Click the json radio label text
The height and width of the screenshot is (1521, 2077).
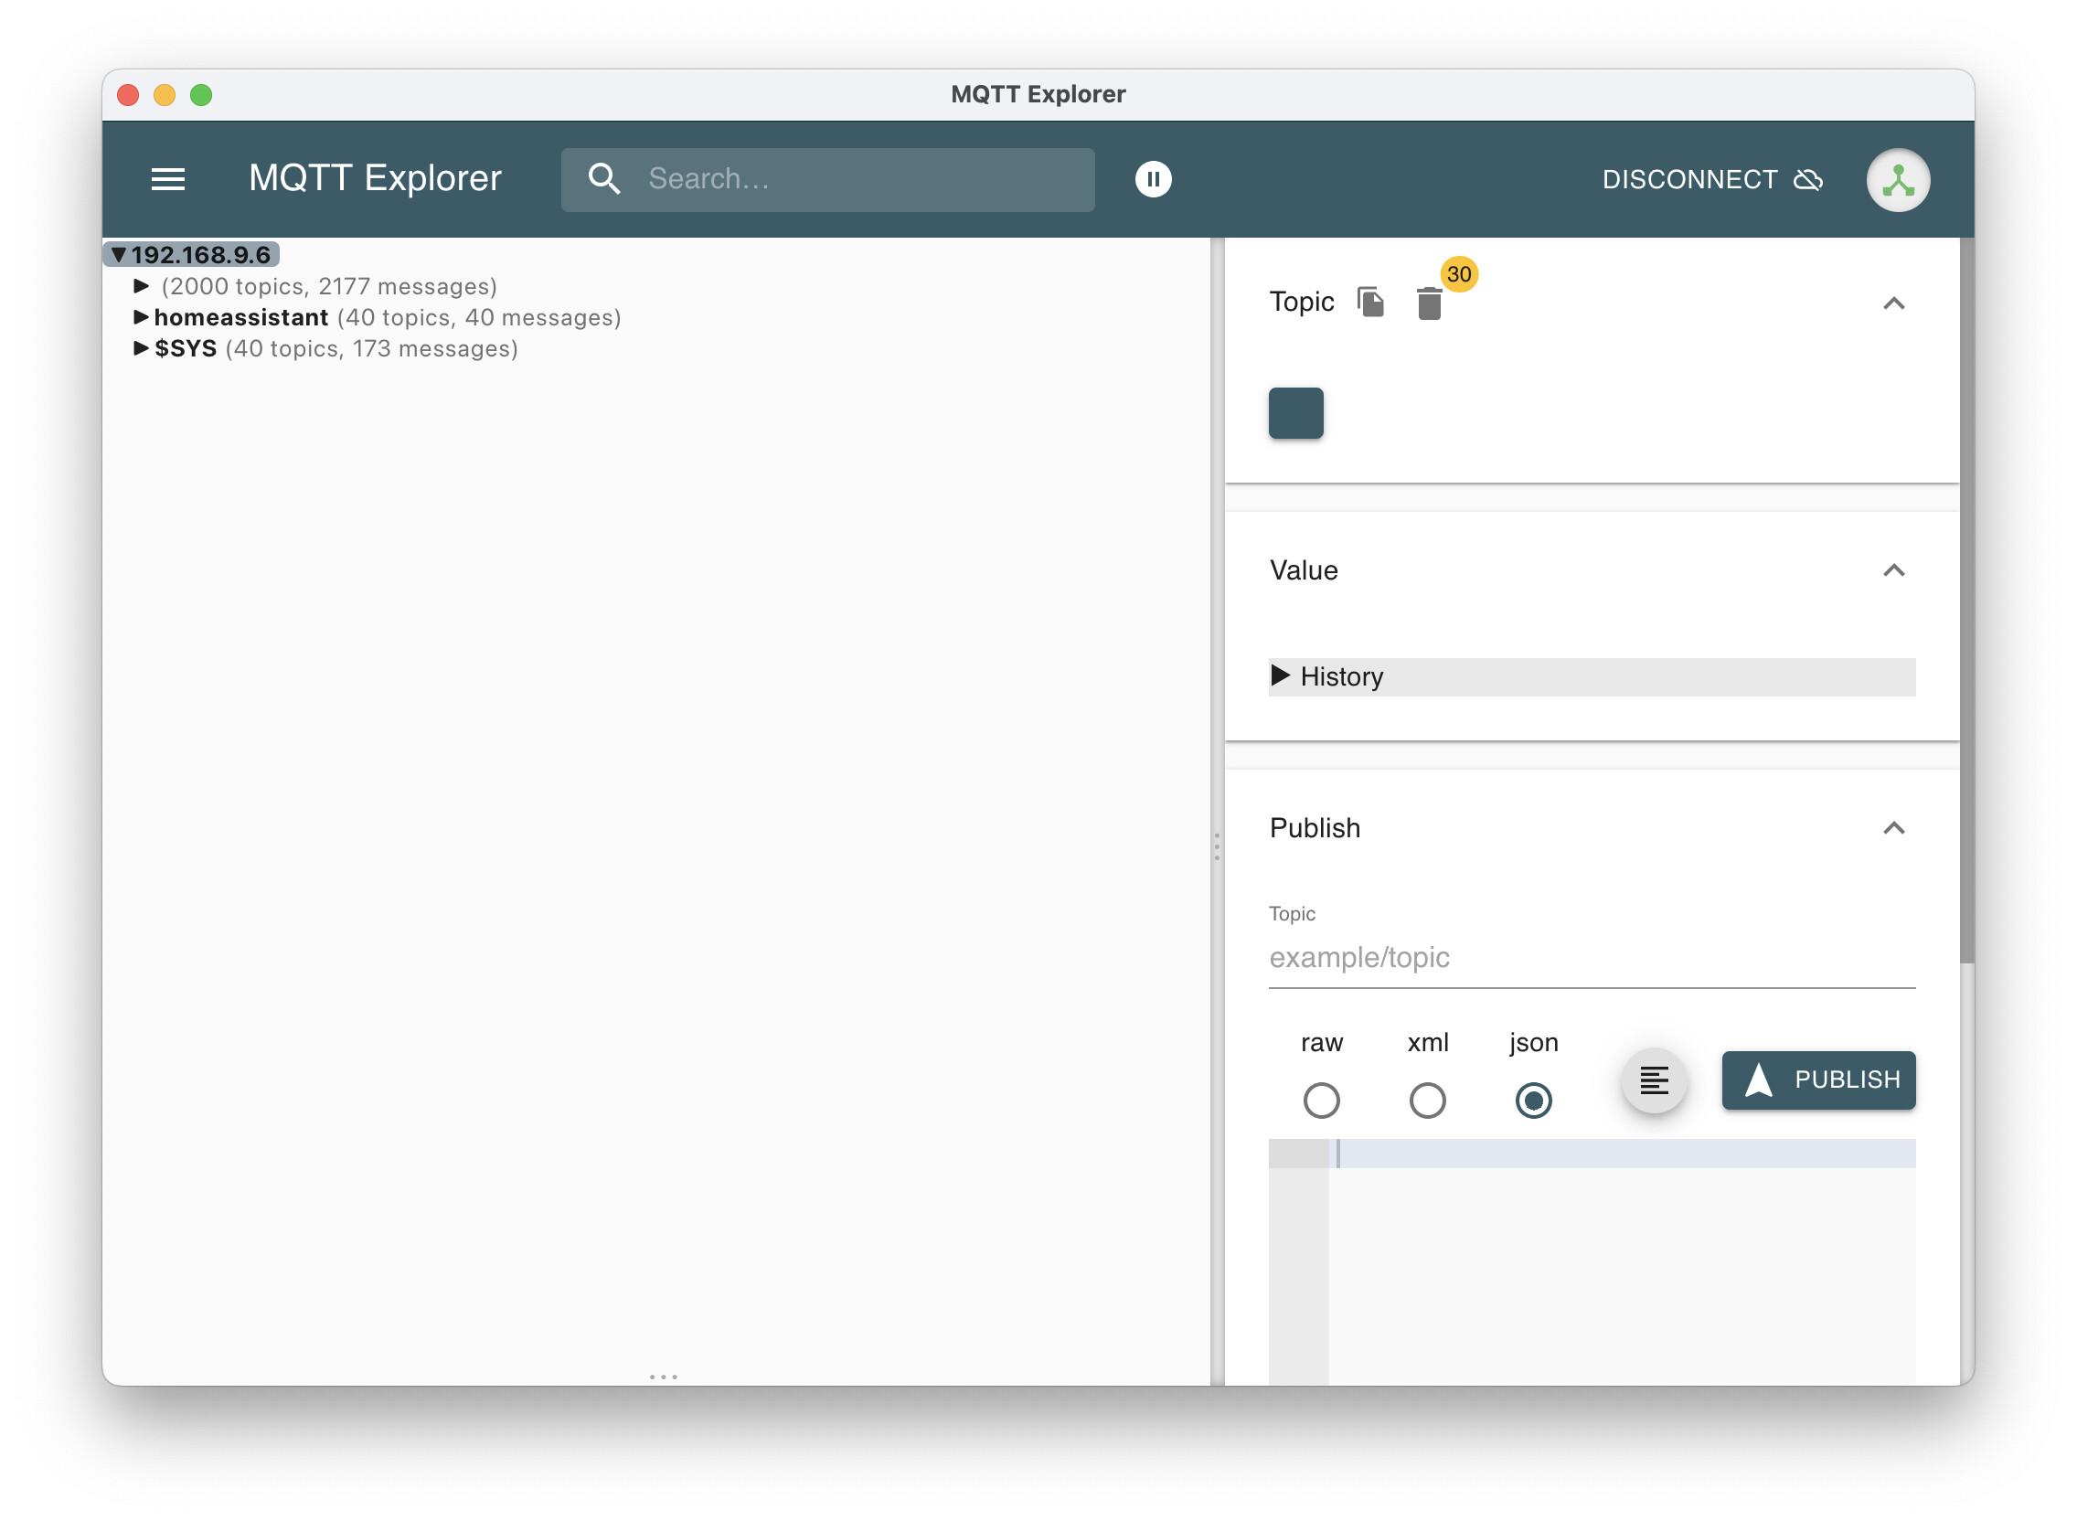tap(1533, 1042)
